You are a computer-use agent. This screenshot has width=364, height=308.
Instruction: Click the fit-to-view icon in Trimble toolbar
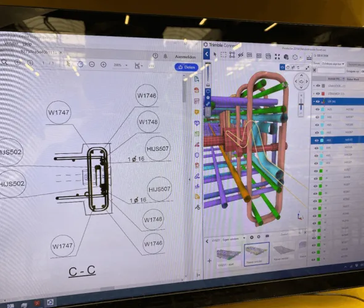point(277,57)
